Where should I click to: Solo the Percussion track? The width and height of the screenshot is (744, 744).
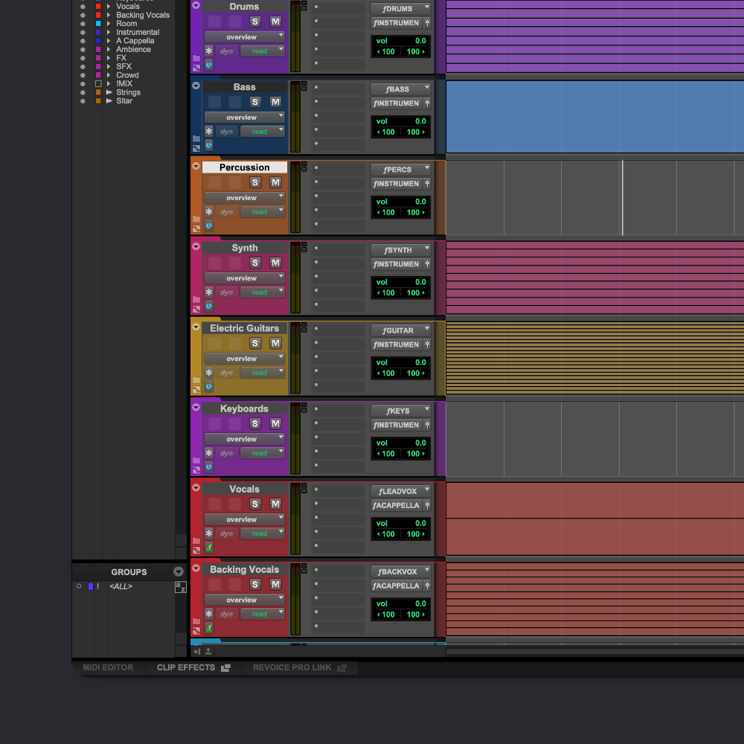(x=255, y=182)
